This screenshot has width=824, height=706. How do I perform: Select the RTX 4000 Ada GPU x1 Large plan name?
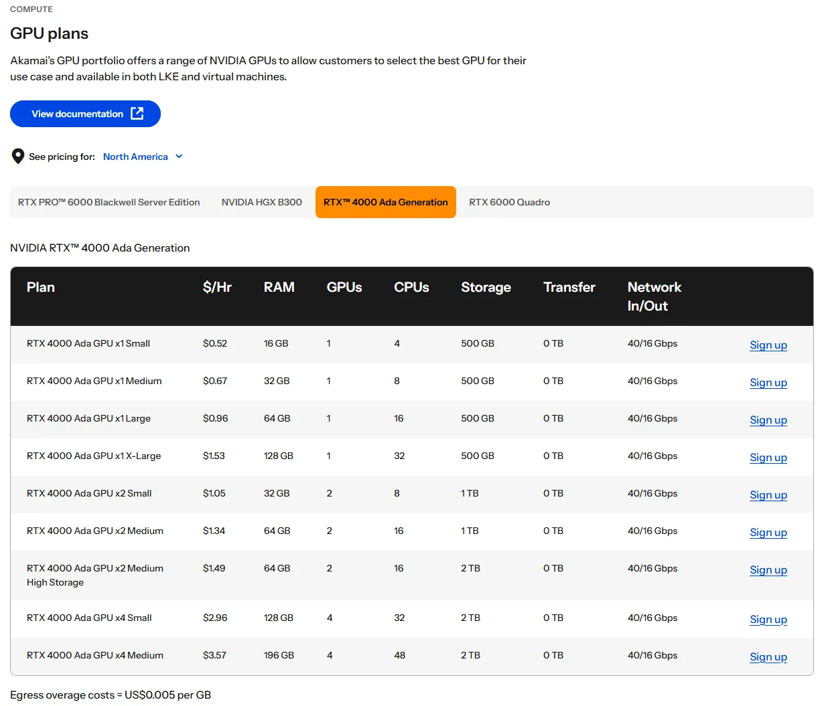tap(88, 418)
